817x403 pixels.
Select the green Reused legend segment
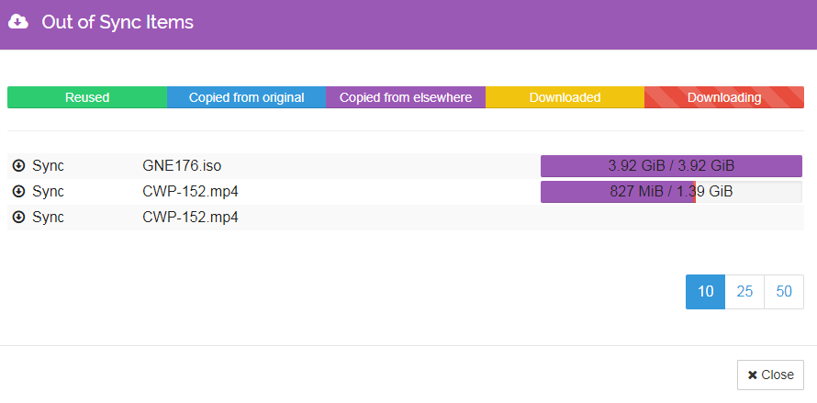[87, 97]
